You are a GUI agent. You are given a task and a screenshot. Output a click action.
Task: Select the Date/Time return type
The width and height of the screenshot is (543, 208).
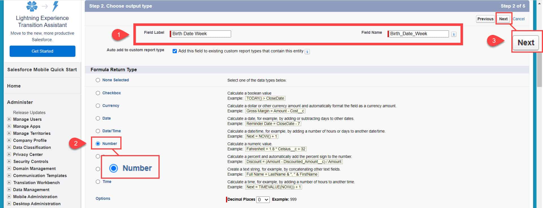98,131
